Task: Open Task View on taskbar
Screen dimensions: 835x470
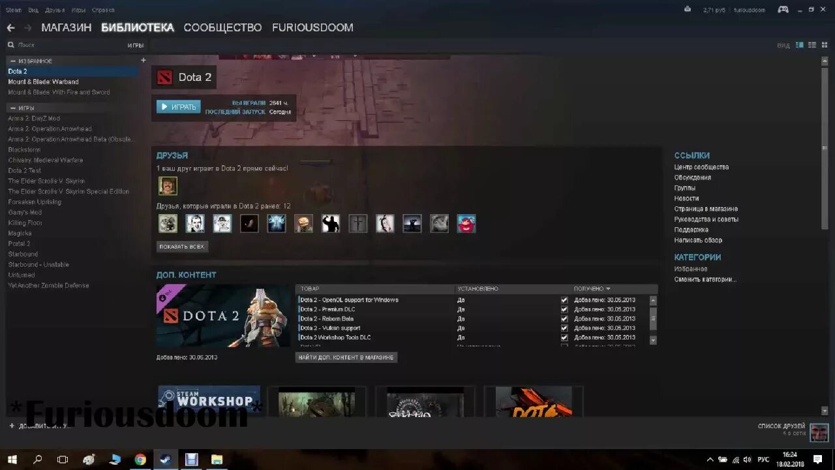Action: [63, 460]
